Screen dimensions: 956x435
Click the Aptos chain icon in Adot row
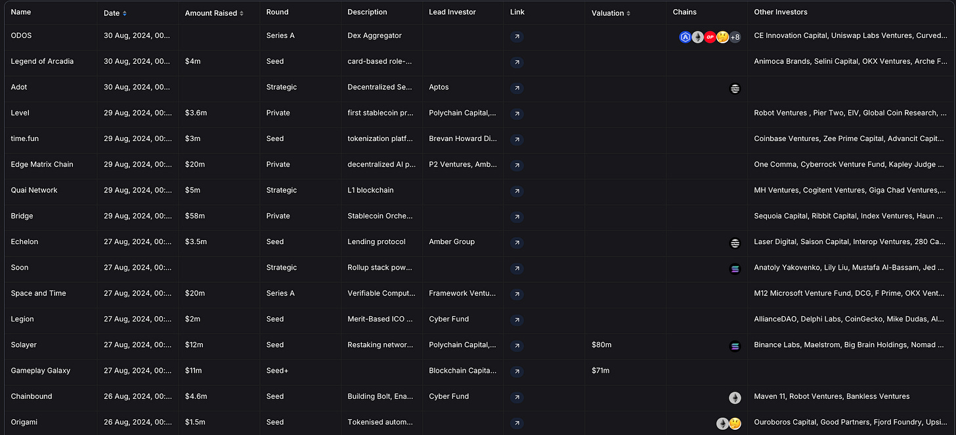click(x=735, y=89)
